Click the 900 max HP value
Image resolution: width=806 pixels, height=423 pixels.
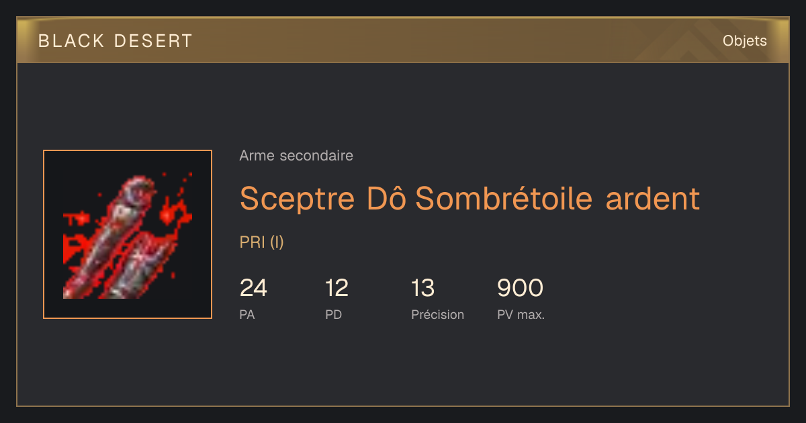click(x=520, y=288)
